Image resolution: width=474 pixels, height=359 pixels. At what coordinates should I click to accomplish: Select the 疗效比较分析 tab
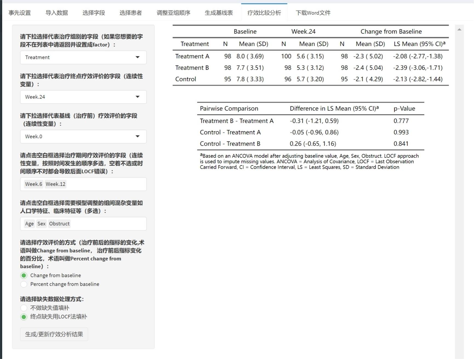(264, 13)
